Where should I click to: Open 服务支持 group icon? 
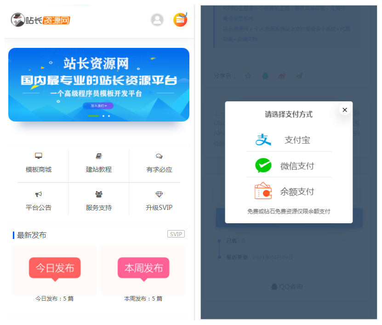99,194
